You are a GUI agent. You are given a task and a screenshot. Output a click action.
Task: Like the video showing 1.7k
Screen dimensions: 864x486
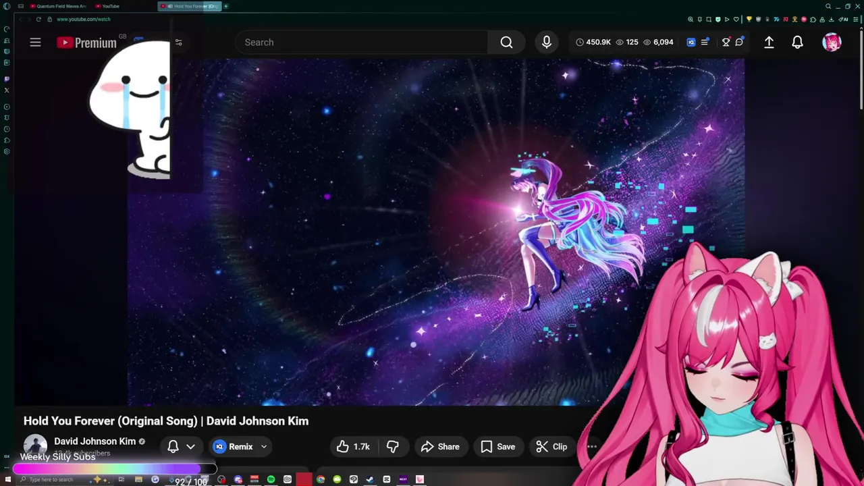(354, 446)
